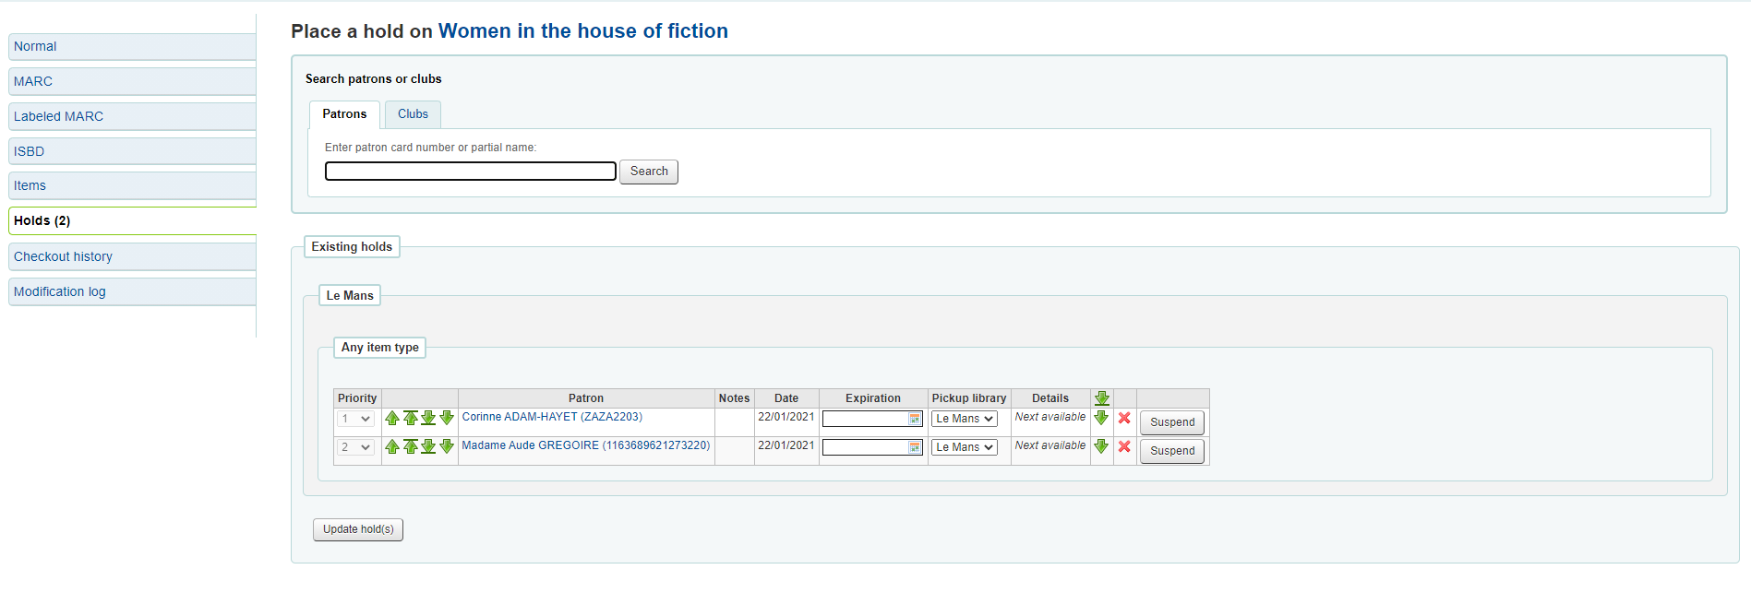1751x593 pixels.
Task: Open the Women in the house of fiction link
Action: (582, 31)
